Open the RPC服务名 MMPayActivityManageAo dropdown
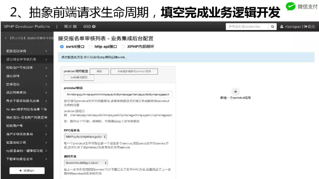The image size is (319, 179). point(85,137)
